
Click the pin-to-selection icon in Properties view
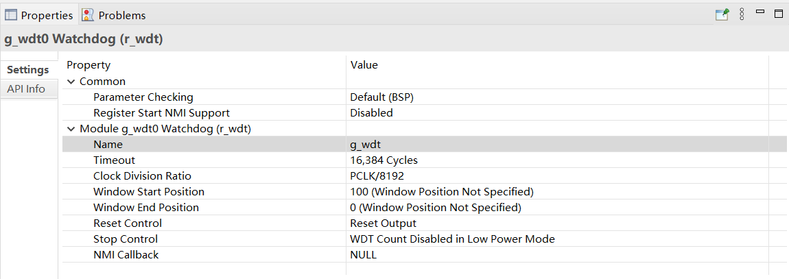(x=722, y=14)
